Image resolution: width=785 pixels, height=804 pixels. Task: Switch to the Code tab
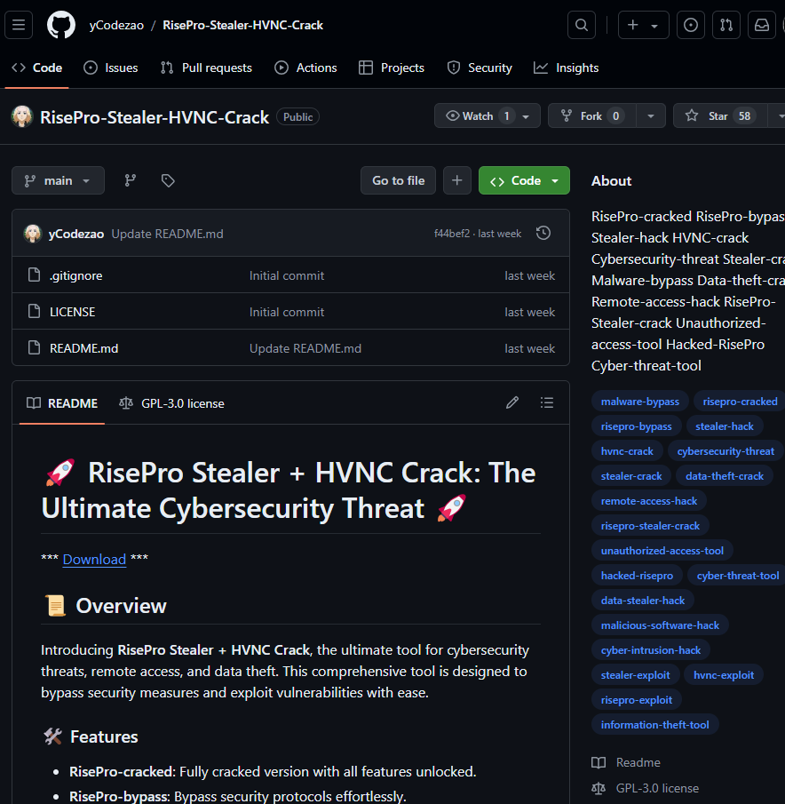pos(37,68)
